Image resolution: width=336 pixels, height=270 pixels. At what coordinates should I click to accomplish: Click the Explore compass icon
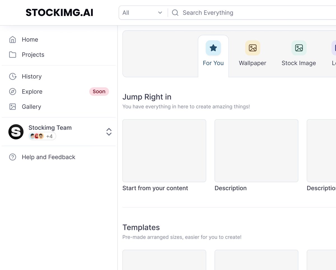tap(13, 92)
